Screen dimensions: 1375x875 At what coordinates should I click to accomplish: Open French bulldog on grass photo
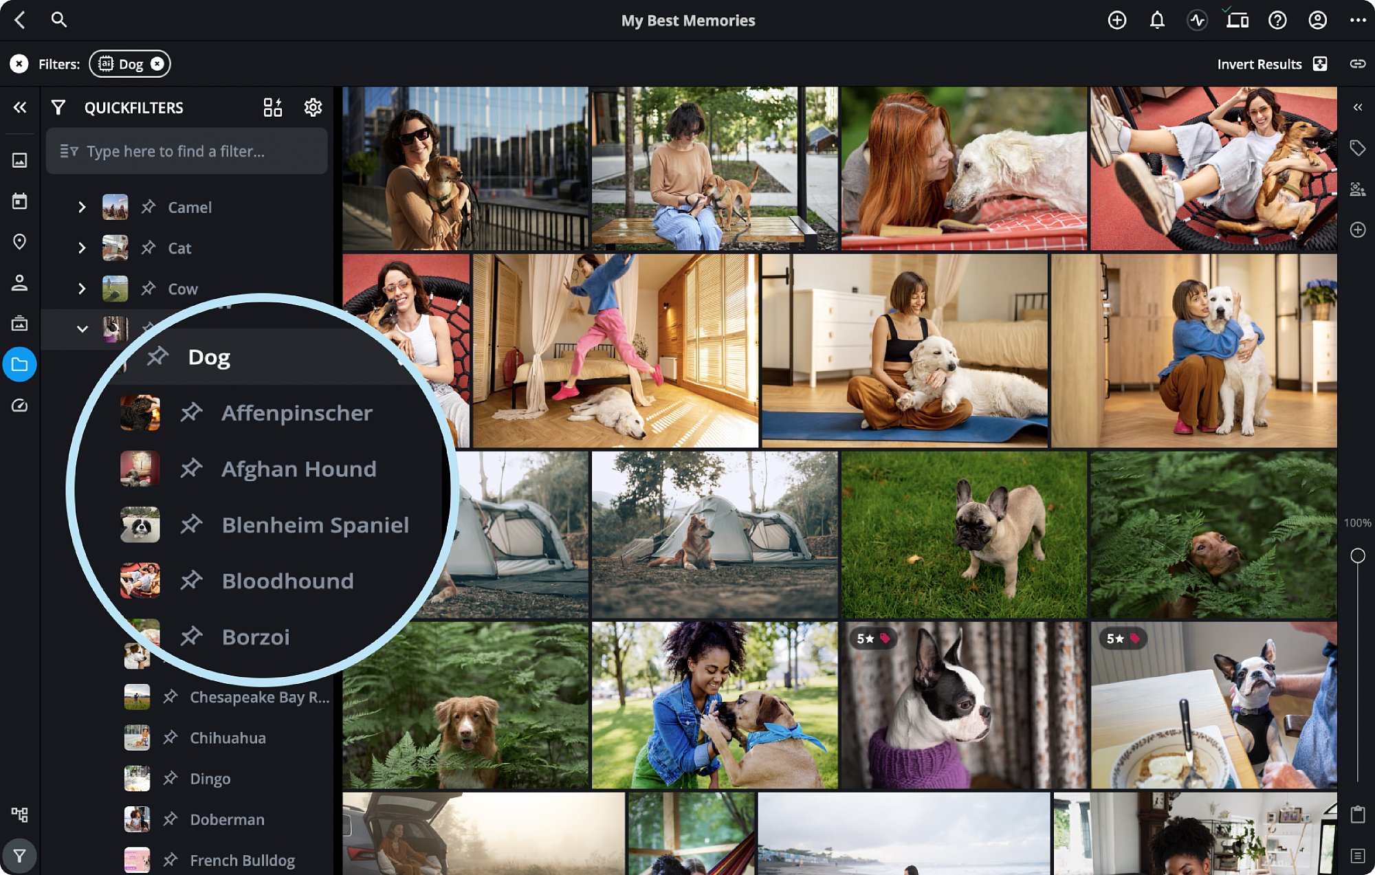pyautogui.click(x=964, y=535)
